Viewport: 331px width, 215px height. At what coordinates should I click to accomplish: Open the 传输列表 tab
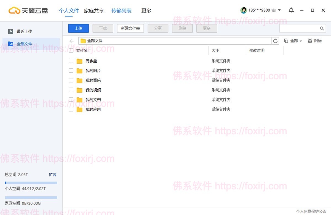(x=121, y=11)
